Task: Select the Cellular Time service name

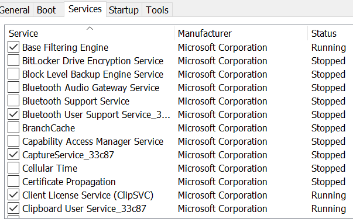Action: [x=50, y=168]
